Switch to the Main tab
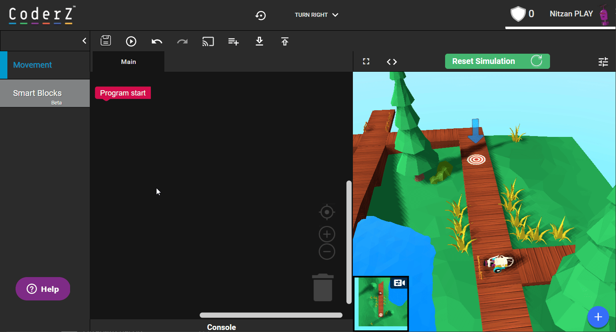 (128, 62)
